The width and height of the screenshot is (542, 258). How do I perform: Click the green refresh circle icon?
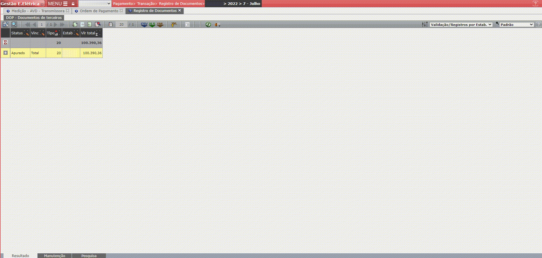pyautogui.click(x=208, y=24)
